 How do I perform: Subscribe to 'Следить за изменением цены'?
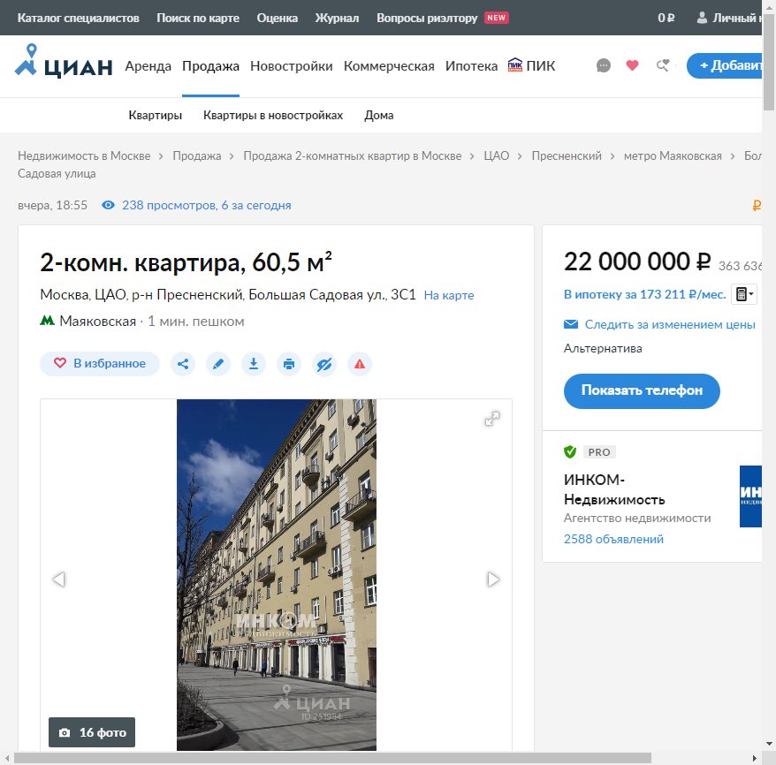pyautogui.click(x=669, y=324)
